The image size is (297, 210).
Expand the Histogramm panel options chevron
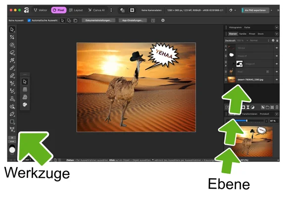(277, 27)
